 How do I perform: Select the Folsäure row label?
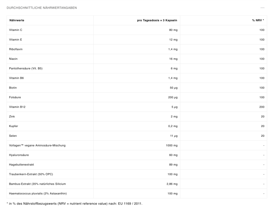(15, 98)
